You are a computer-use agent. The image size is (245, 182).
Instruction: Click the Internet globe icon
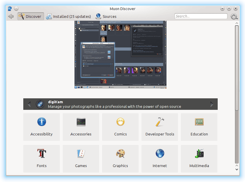pyautogui.click(x=160, y=153)
